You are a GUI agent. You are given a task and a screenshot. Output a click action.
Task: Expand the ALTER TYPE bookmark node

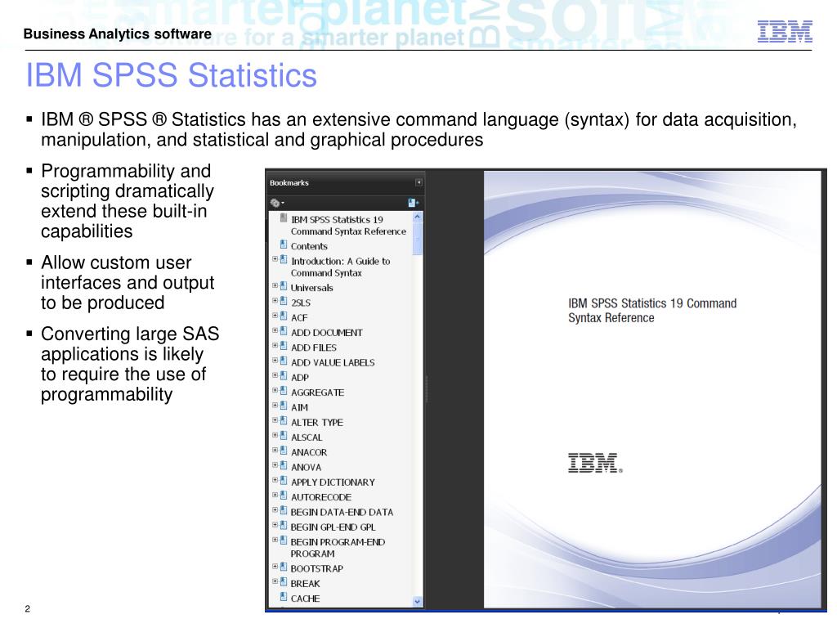point(275,420)
